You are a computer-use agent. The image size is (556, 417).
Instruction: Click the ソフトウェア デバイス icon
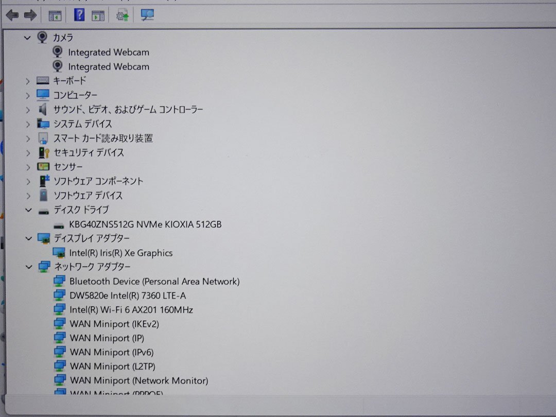click(43, 196)
